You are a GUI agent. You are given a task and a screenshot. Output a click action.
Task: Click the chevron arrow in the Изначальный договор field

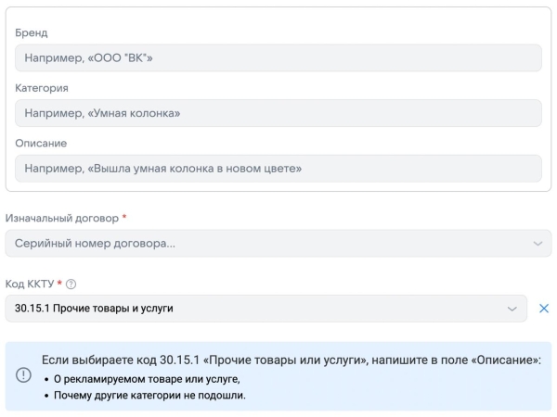point(537,243)
